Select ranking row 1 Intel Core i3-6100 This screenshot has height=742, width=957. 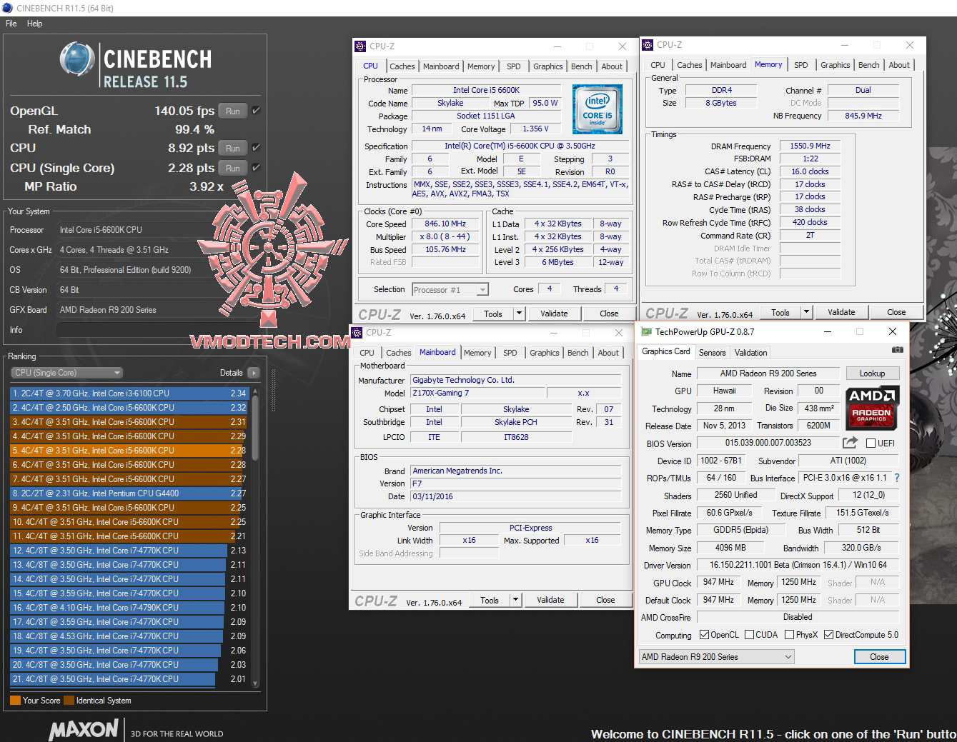tap(129, 393)
